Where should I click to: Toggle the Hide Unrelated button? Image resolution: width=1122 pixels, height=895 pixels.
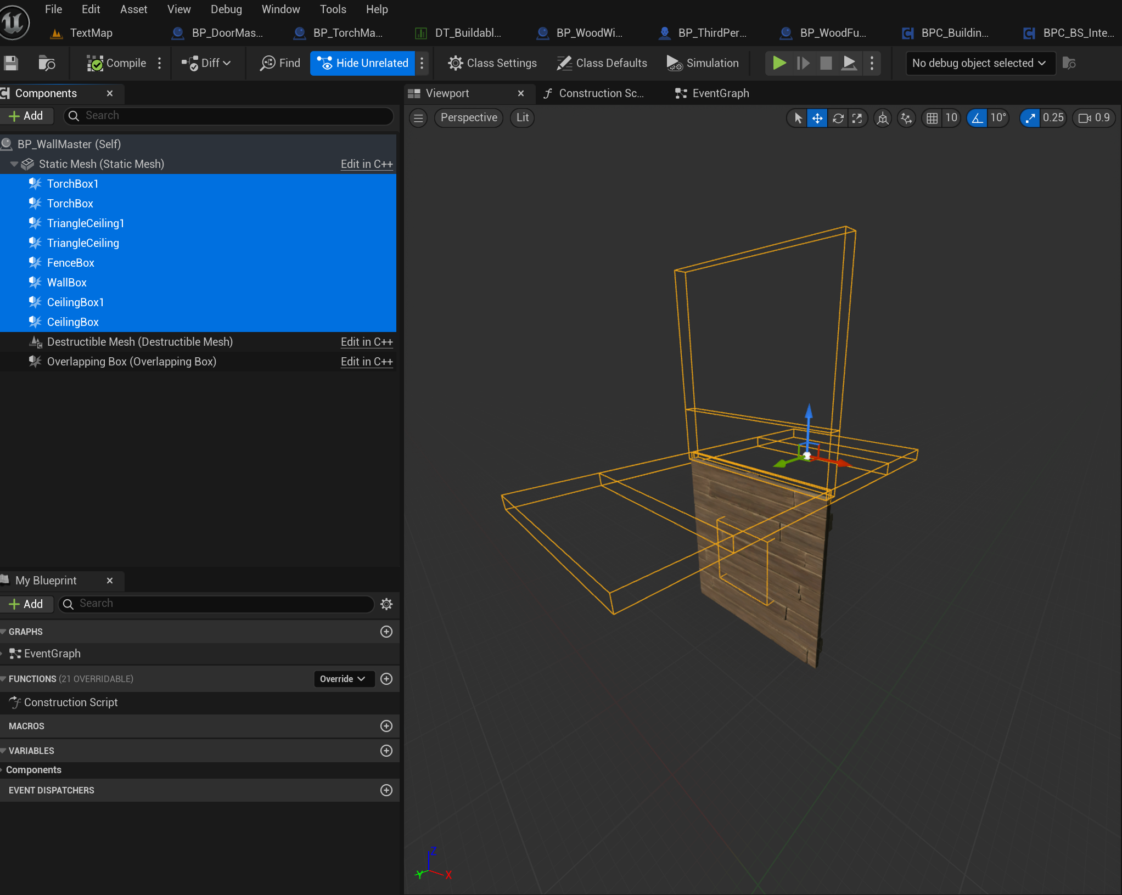coord(363,63)
